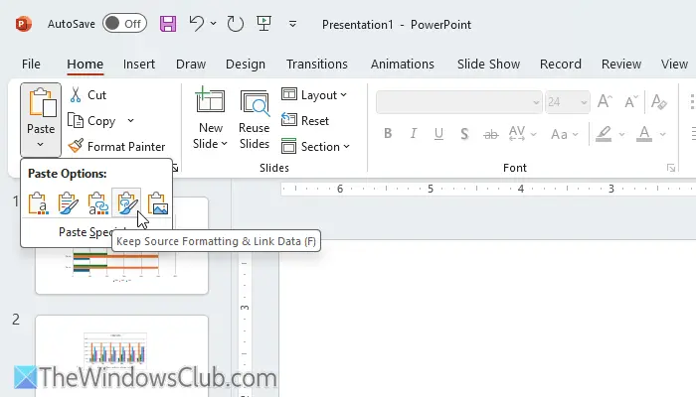
Task: Collapse the Paste dropdown arrow
Action: point(41,145)
